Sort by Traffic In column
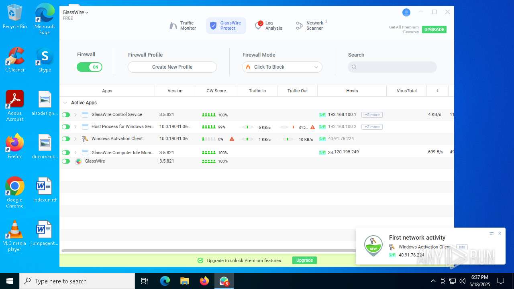The width and height of the screenshot is (514, 289). pyautogui.click(x=257, y=91)
